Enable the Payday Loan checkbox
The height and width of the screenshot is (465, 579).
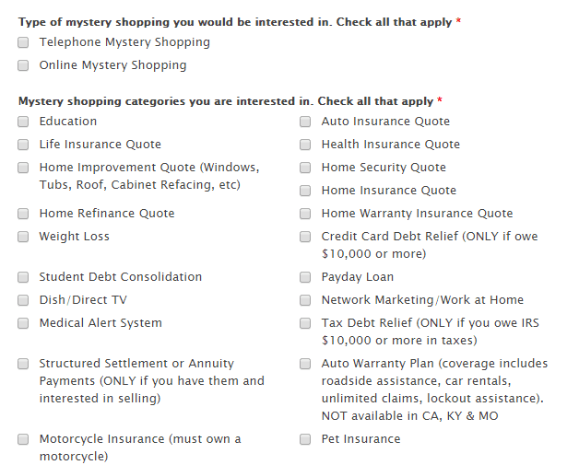pos(305,277)
